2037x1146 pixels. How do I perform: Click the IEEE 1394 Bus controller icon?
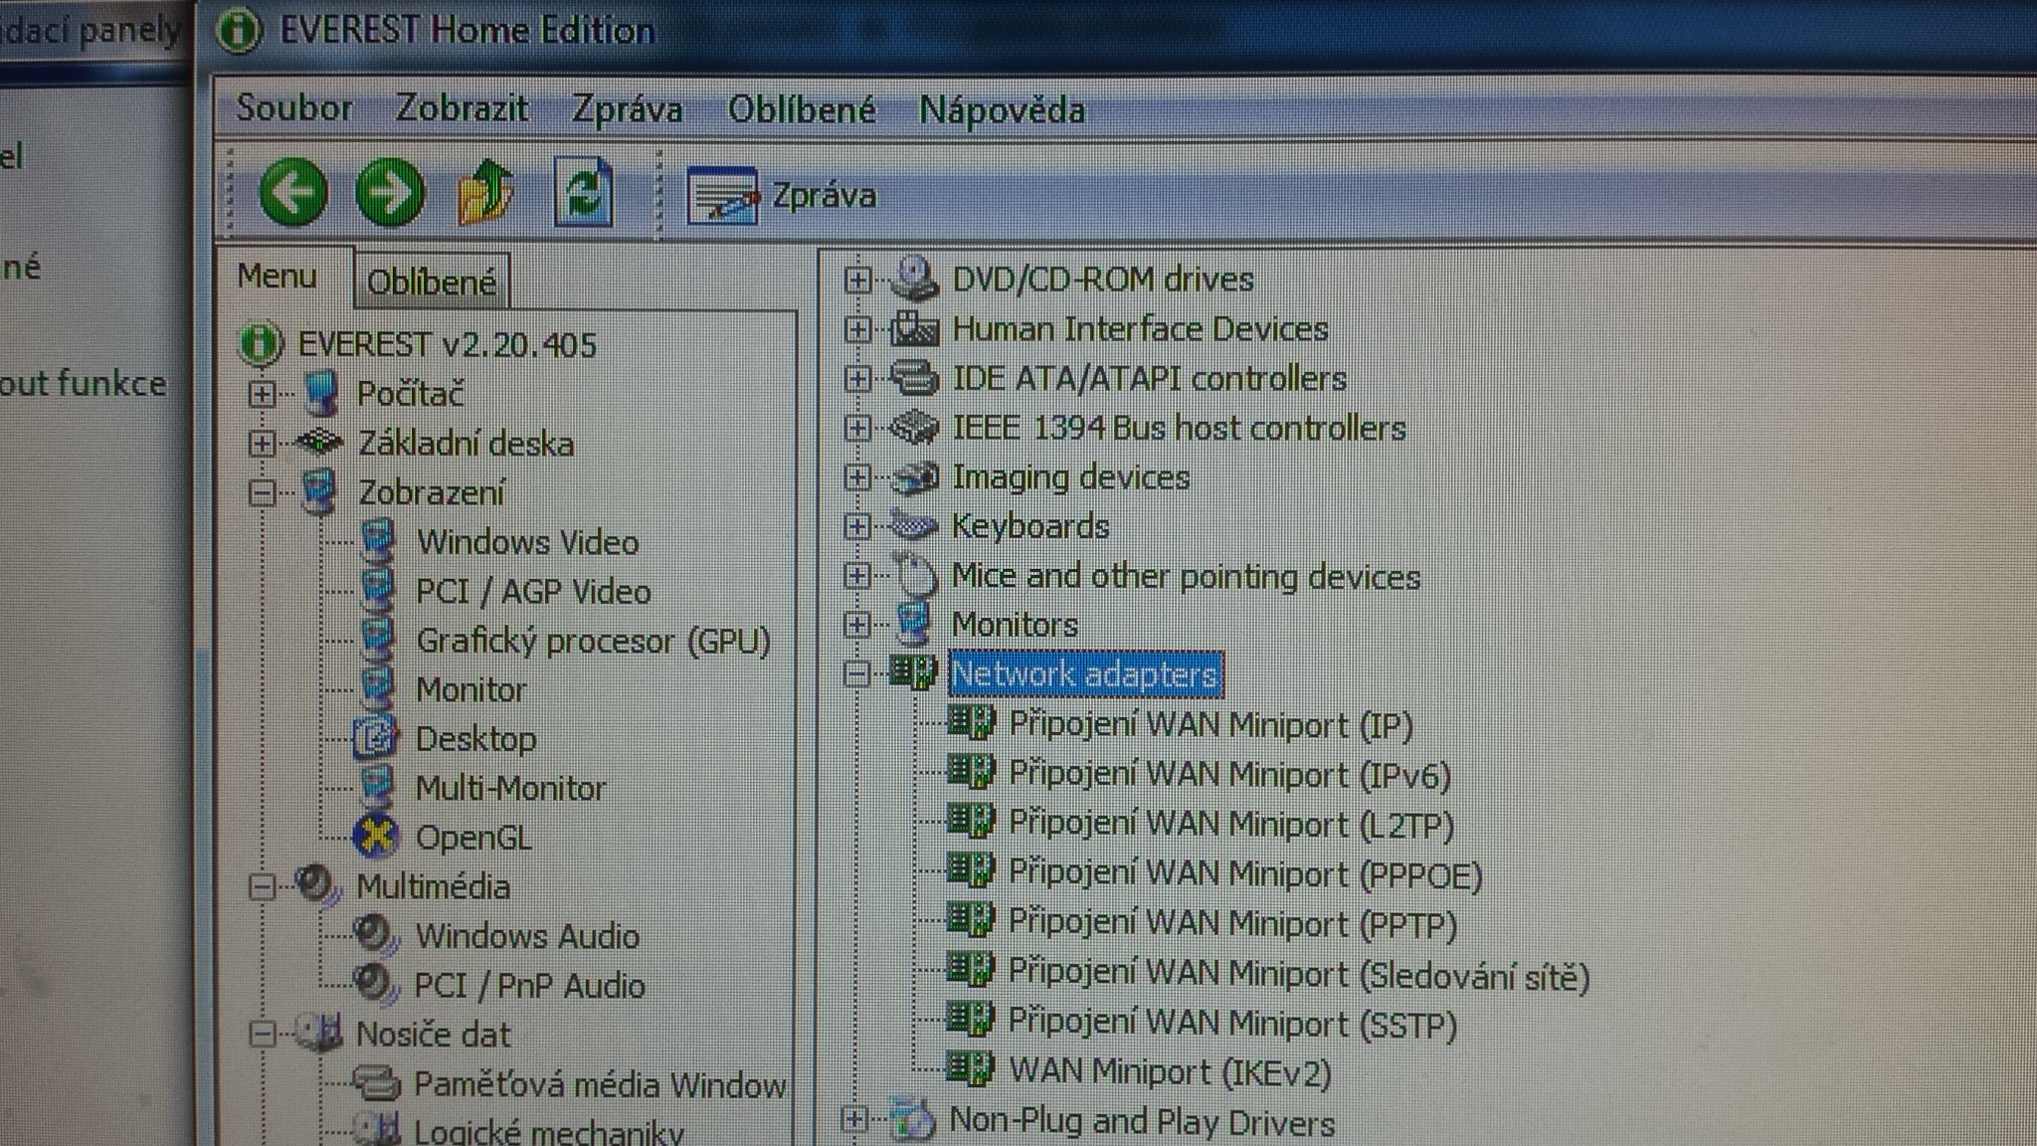click(x=914, y=427)
